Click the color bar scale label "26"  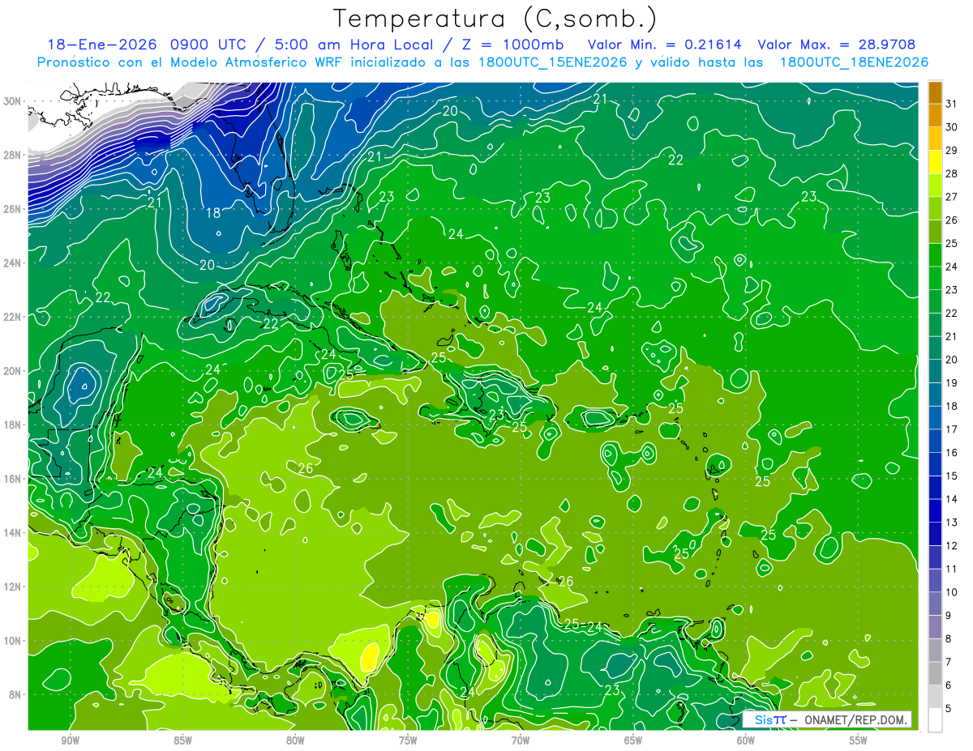952,220
